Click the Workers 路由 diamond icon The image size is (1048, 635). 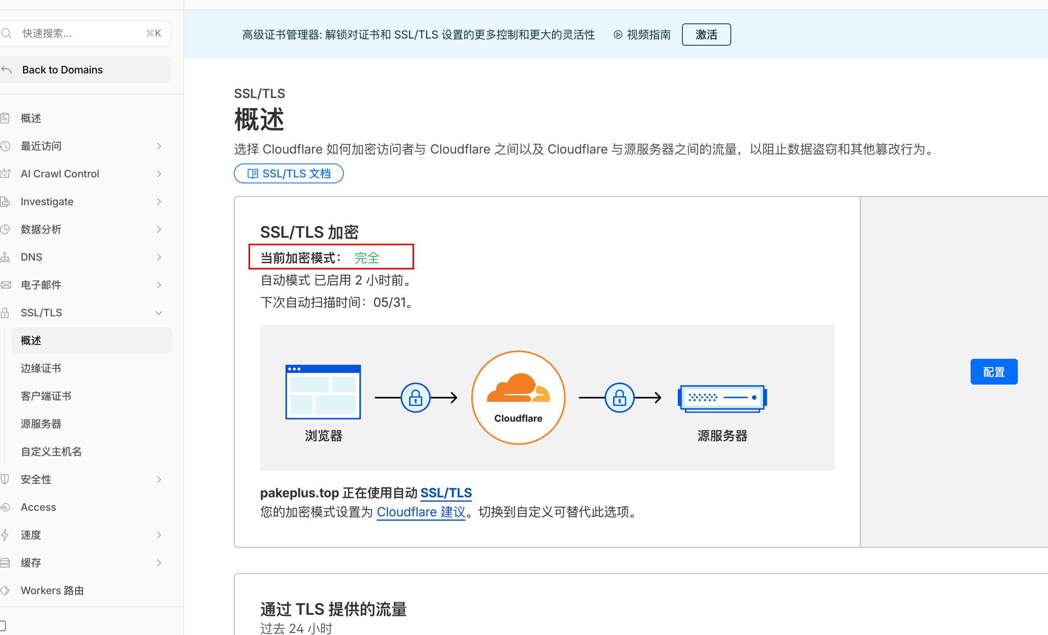pyautogui.click(x=5, y=591)
